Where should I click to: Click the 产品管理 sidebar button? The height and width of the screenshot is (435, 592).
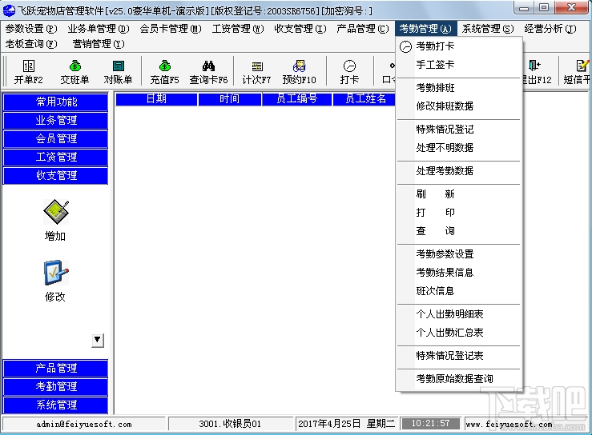pos(56,369)
